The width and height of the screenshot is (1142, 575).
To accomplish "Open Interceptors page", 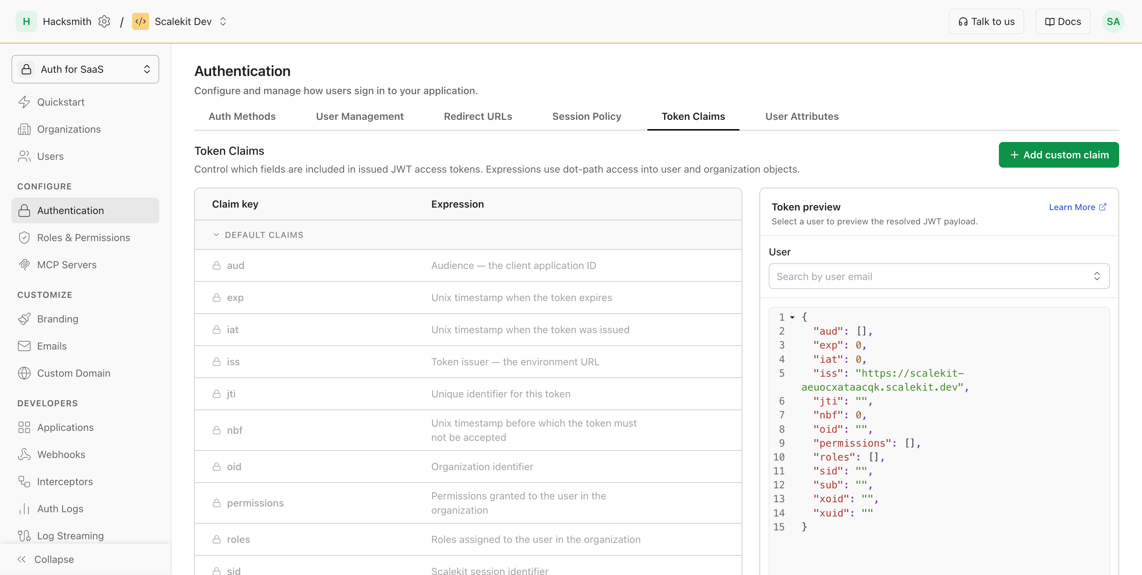I will (85, 482).
